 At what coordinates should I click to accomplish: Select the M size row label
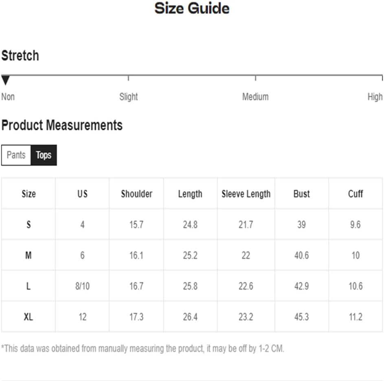29,255
